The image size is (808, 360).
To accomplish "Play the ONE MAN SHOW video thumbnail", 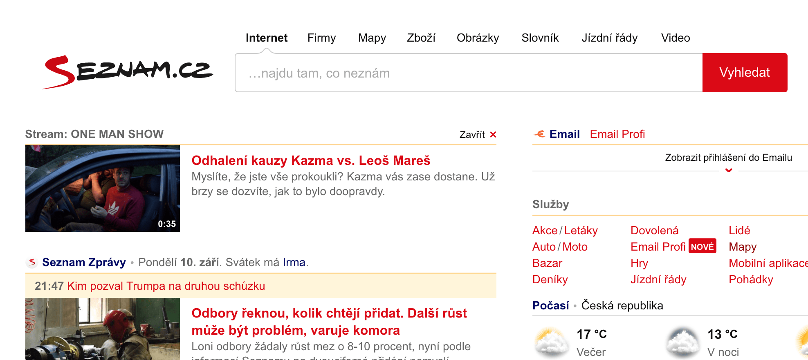I will click(x=103, y=189).
